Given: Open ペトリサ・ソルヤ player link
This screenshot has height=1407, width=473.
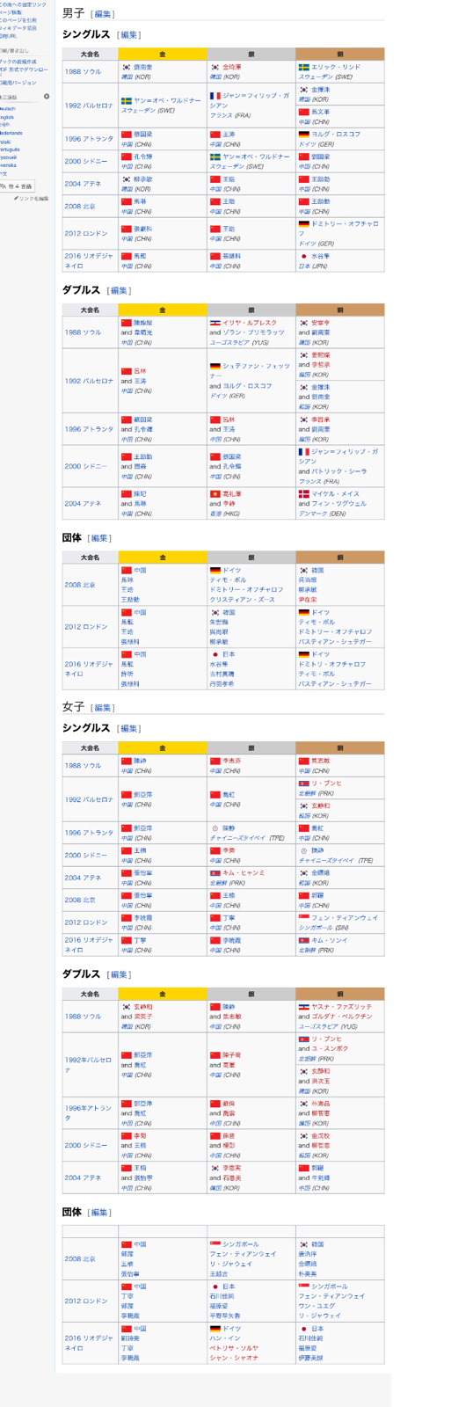Looking at the screenshot, I should (x=234, y=1348).
